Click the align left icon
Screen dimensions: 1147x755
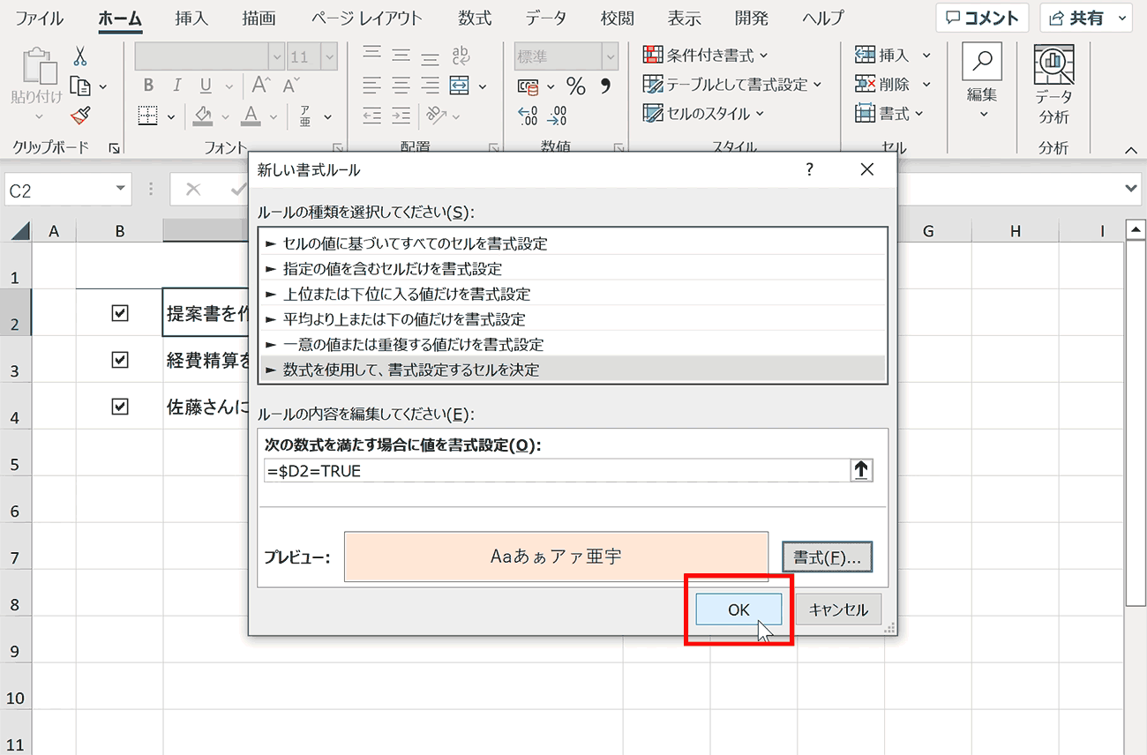[372, 86]
